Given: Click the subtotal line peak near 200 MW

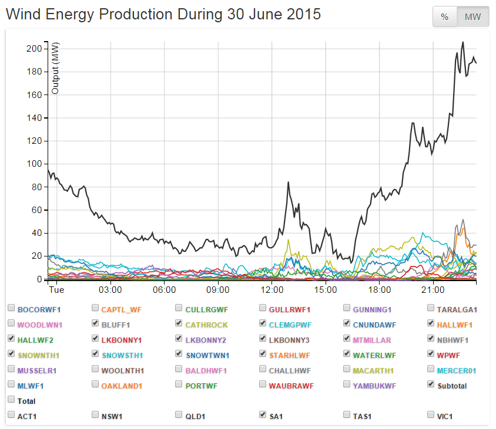Looking at the screenshot, I should [463, 42].
